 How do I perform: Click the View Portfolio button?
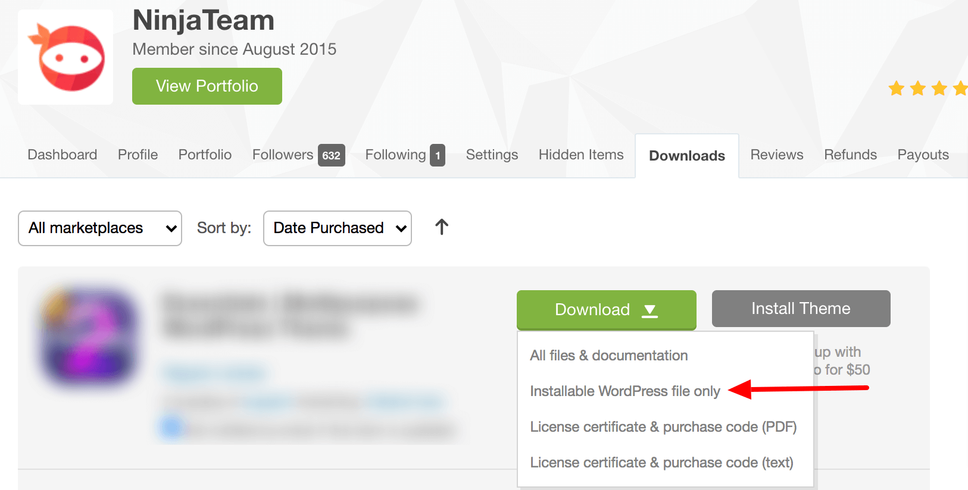pos(207,86)
